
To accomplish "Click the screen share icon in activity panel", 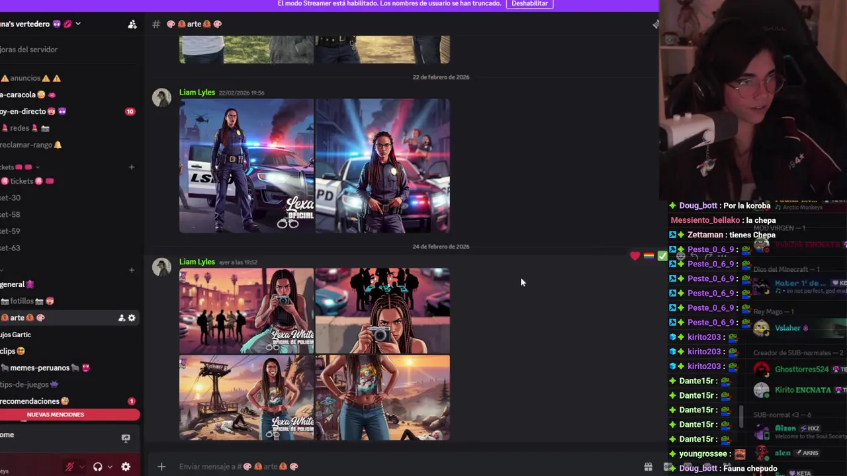I will pos(126,438).
